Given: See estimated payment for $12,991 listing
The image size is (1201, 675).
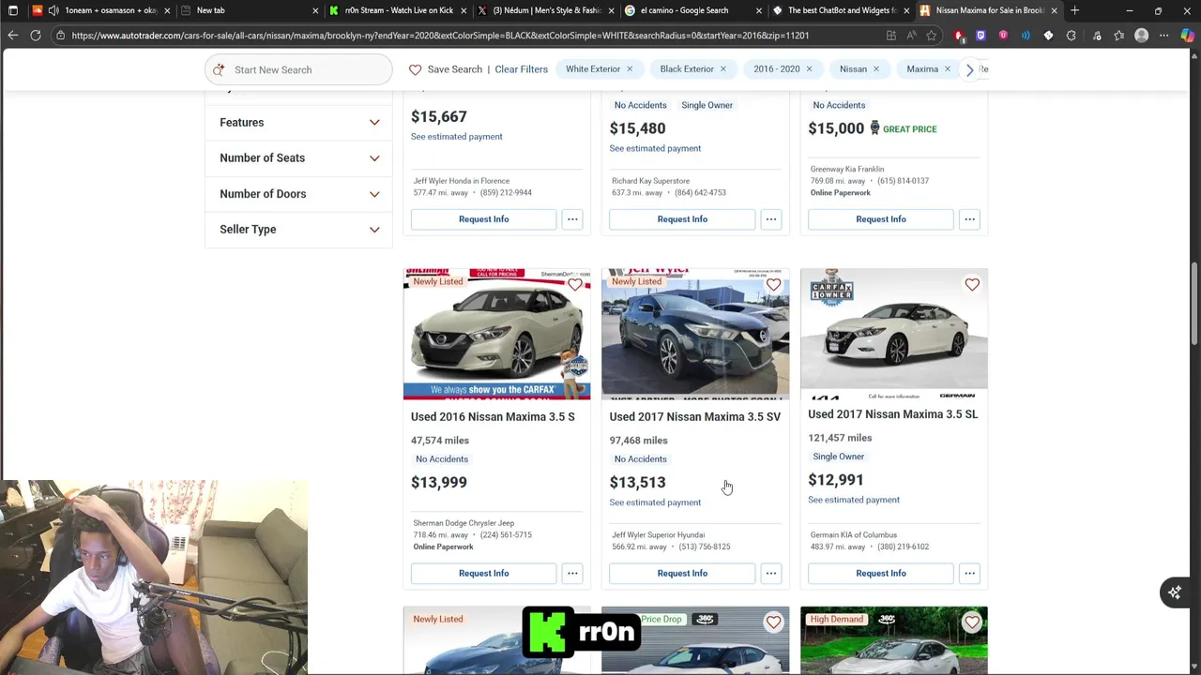Looking at the screenshot, I should (854, 500).
